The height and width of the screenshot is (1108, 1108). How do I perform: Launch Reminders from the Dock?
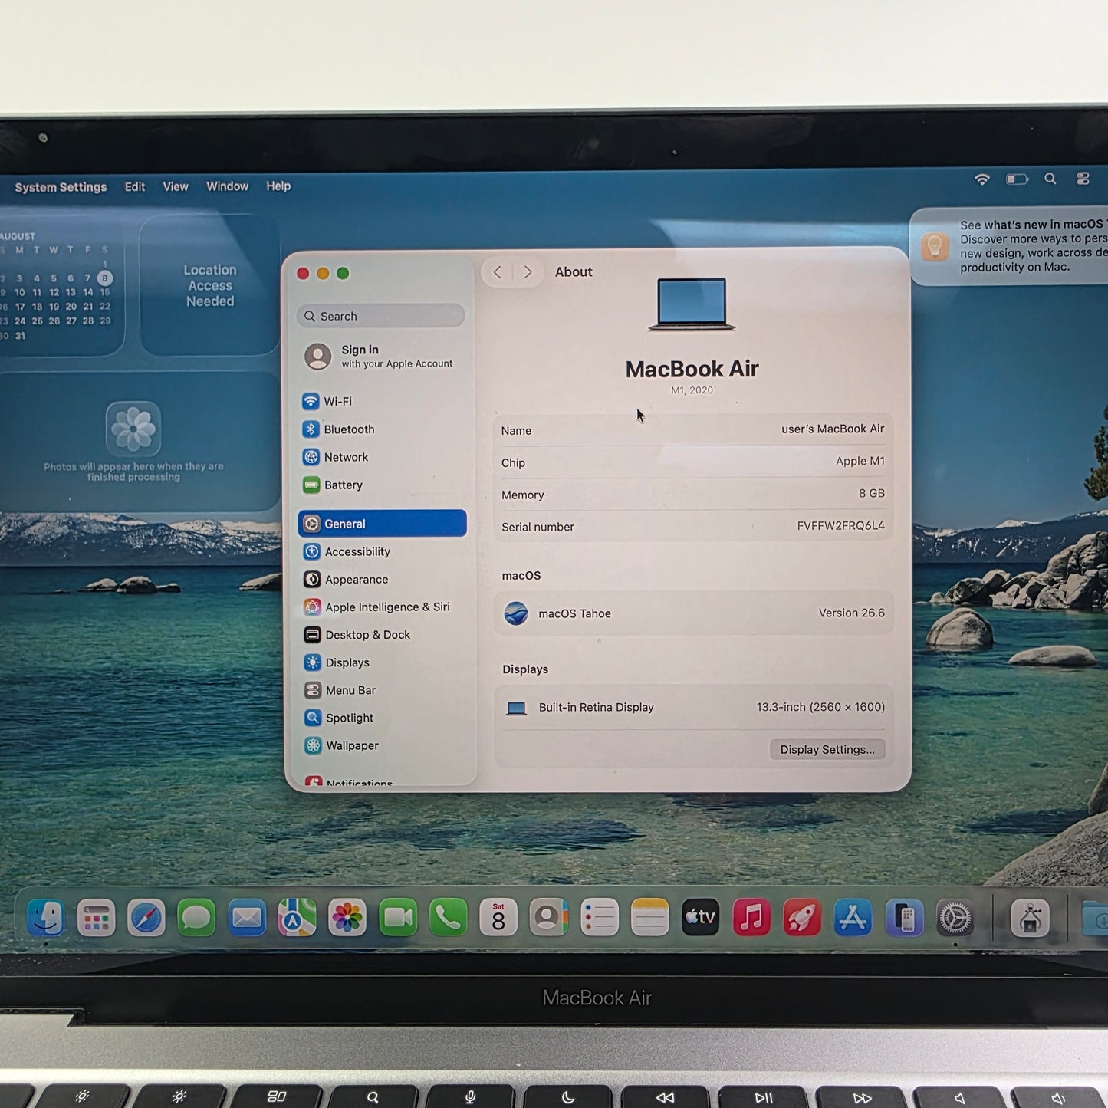point(600,918)
